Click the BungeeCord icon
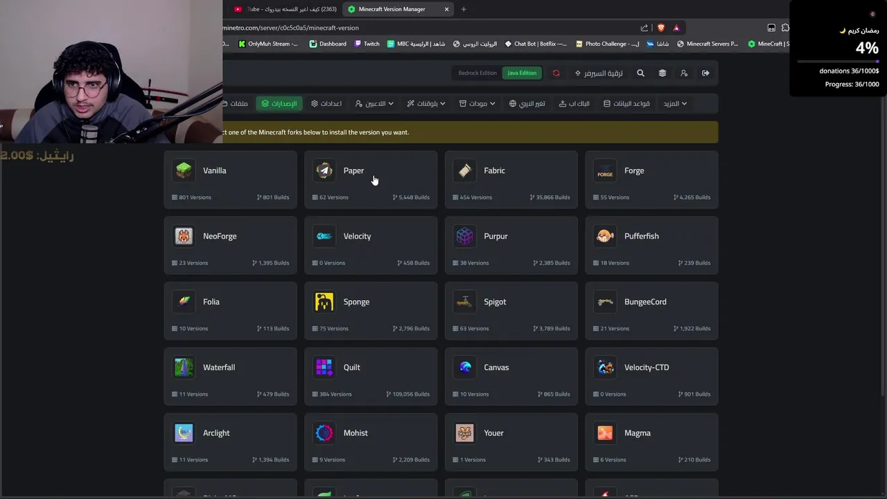The image size is (887, 499). (x=605, y=301)
